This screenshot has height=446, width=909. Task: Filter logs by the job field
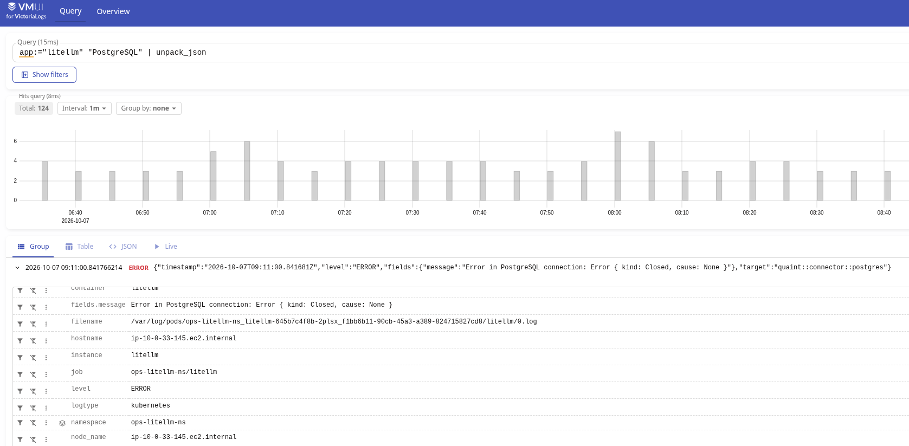(x=20, y=374)
